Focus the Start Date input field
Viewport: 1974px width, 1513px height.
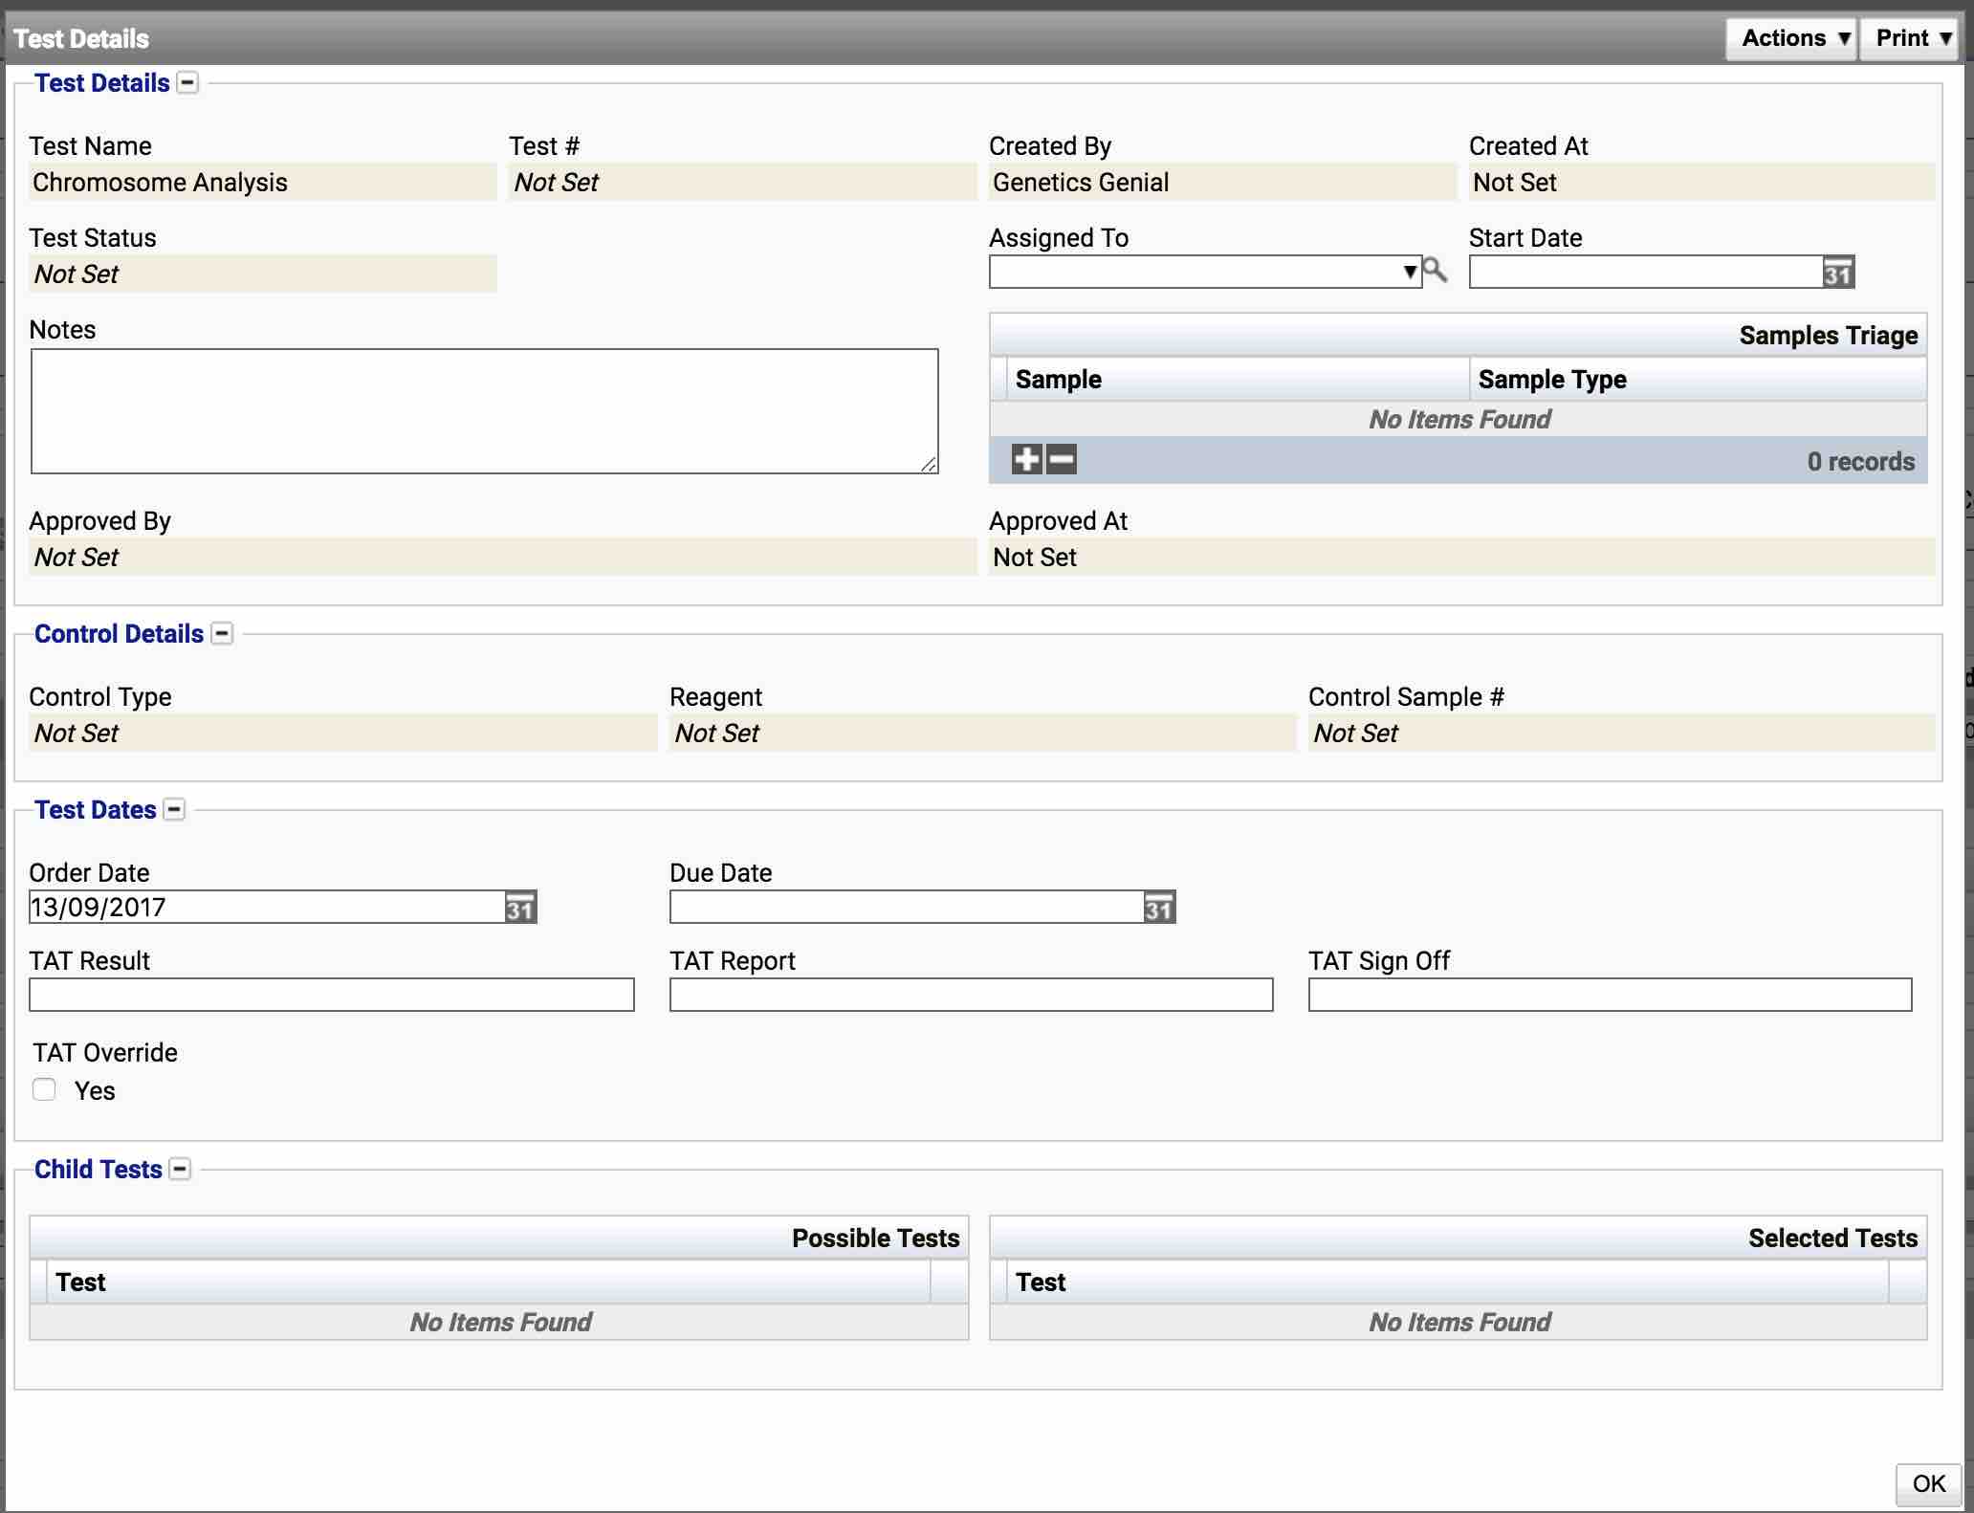[x=1646, y=273]
